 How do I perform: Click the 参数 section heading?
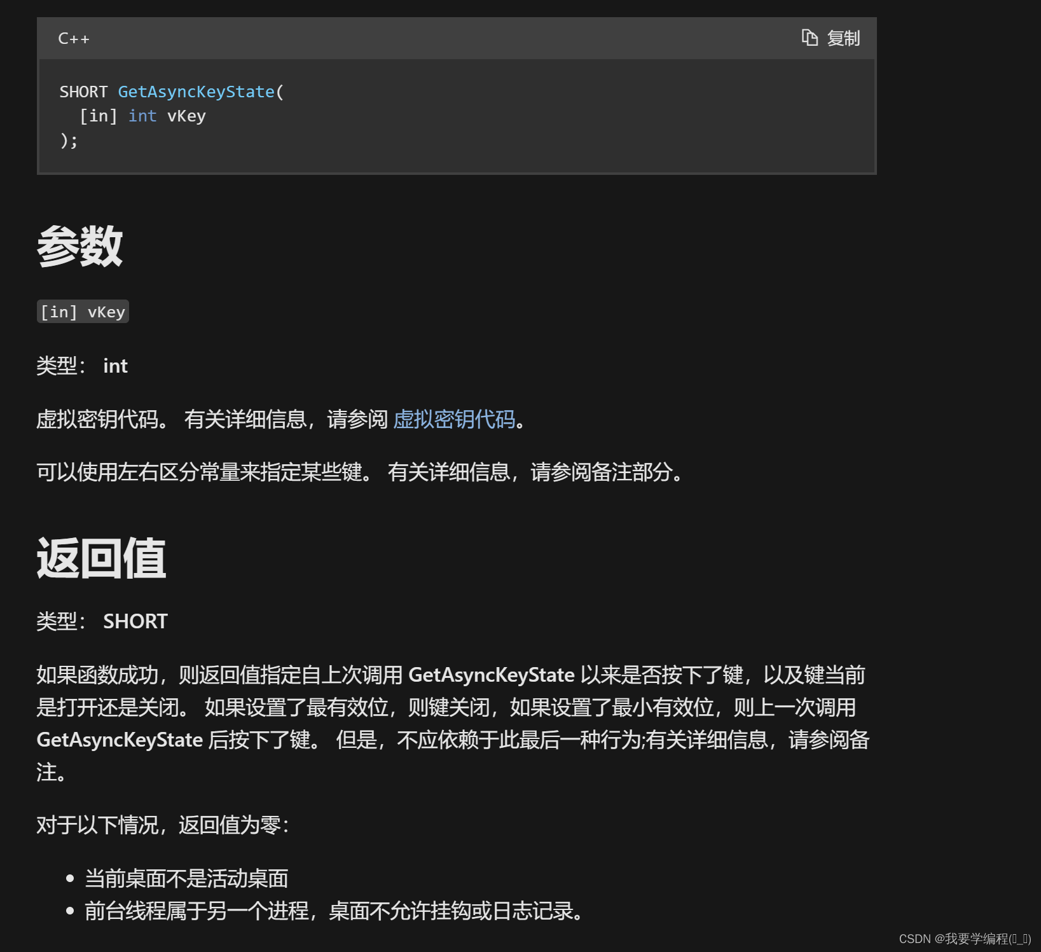(x=79, y=247)
